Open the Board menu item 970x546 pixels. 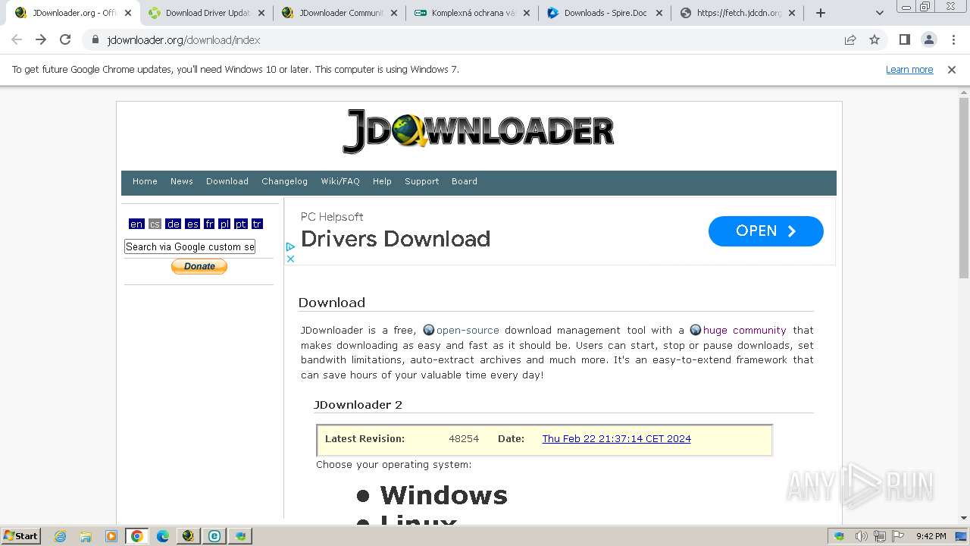pos(465,181)
